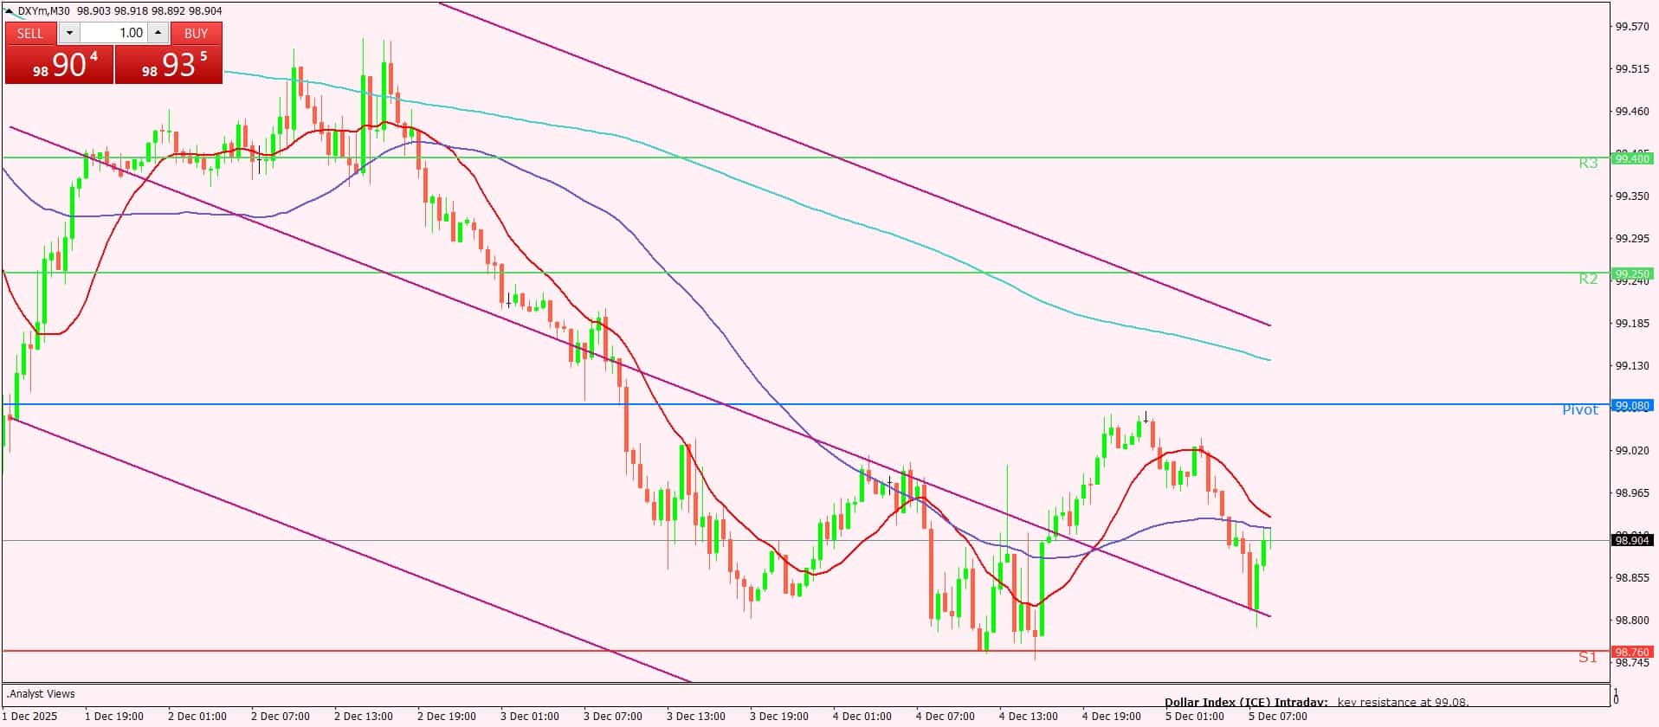Click the DXYm,M30 chart title text
This screenshot has width=1659, height=727.
(43, 11)
